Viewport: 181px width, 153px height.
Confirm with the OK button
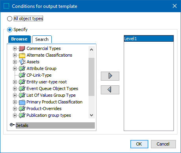pos(139,144)
